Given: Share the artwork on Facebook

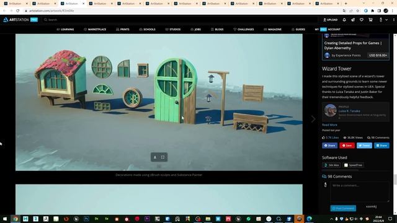Looking at the screenshot, I should (329, 146).
